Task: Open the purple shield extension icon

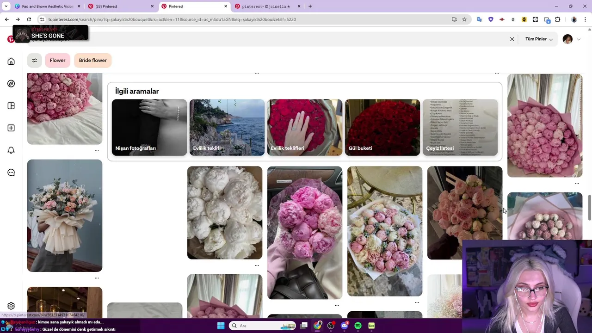Action: (491, 19)
